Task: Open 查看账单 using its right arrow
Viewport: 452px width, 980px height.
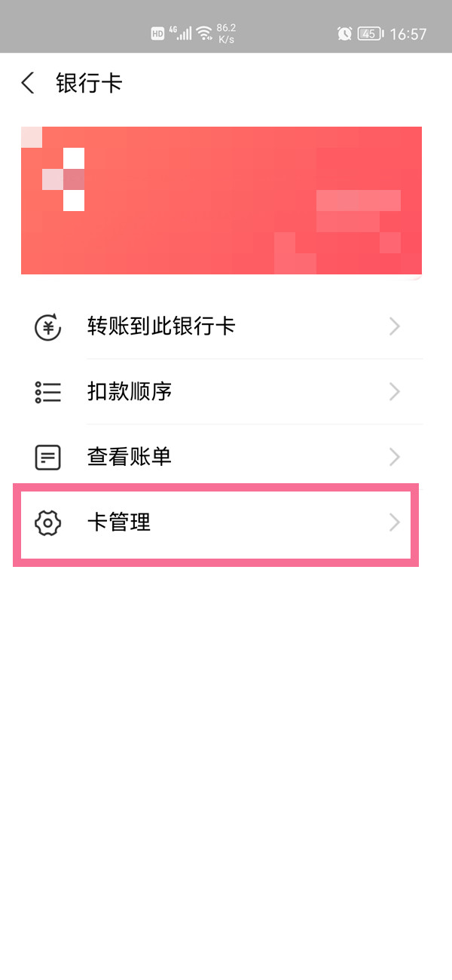Action: [x=394, y=457]
